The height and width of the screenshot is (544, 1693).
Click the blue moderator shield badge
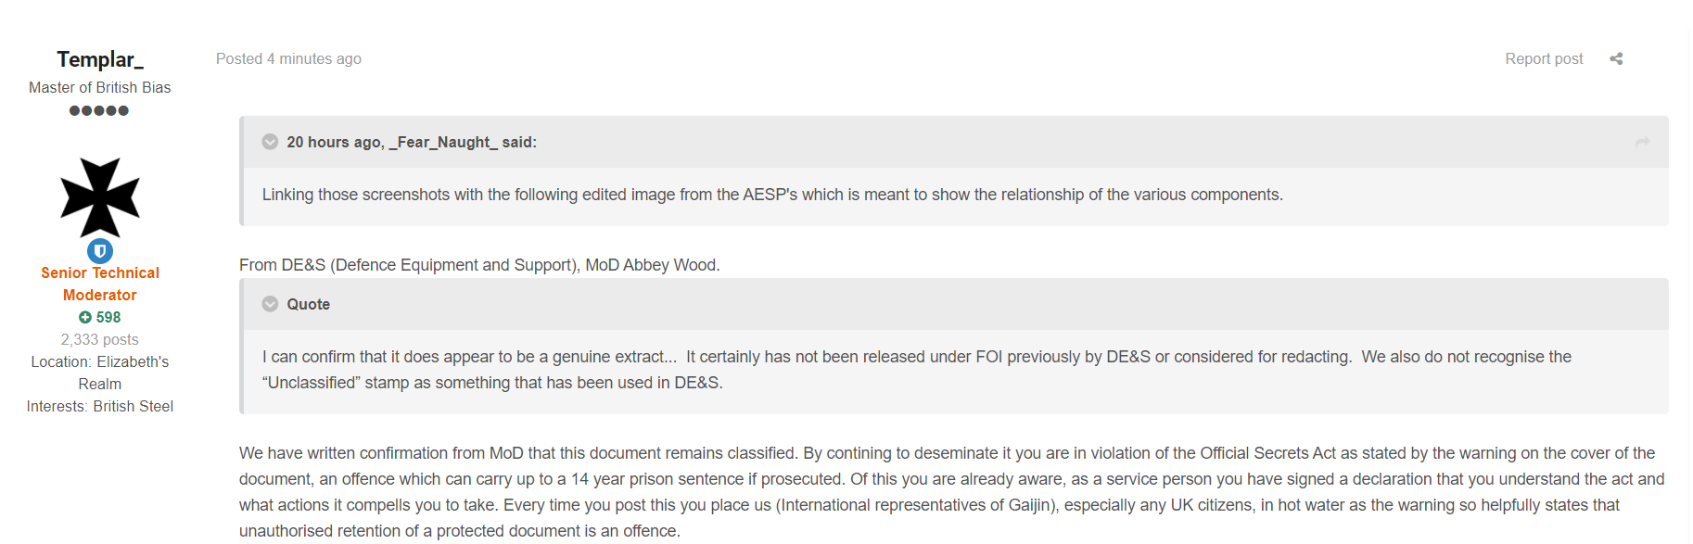pyautogui.click(x=100, y=251)
